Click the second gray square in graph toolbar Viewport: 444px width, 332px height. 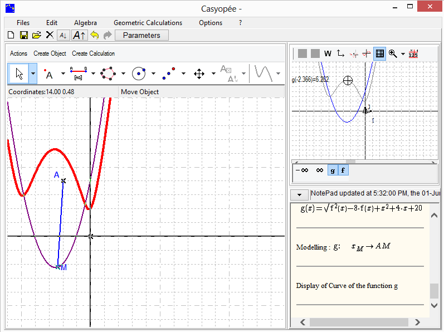pyautogui.click(x=315, y=53)
